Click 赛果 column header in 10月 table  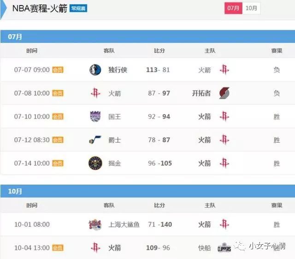pyautogui.click(x=277, y=205)
